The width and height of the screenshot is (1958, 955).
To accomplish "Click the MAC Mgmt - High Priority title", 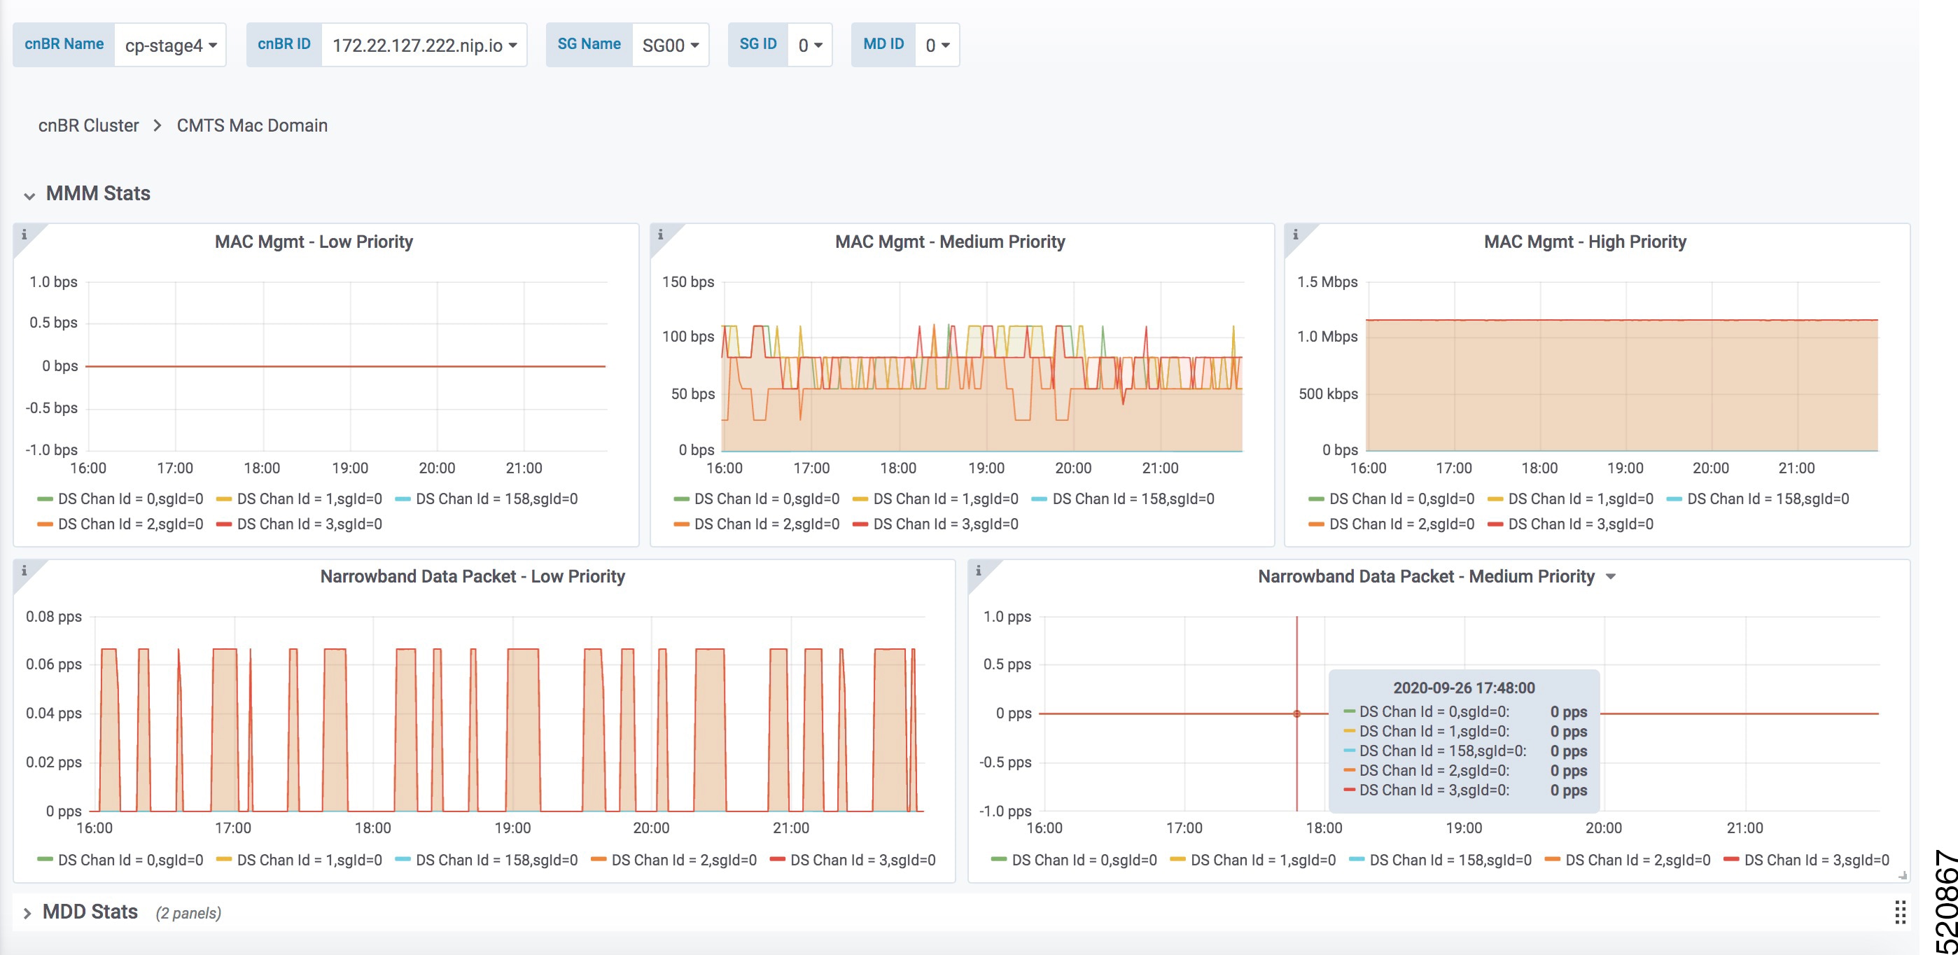I will (1585, 242).
